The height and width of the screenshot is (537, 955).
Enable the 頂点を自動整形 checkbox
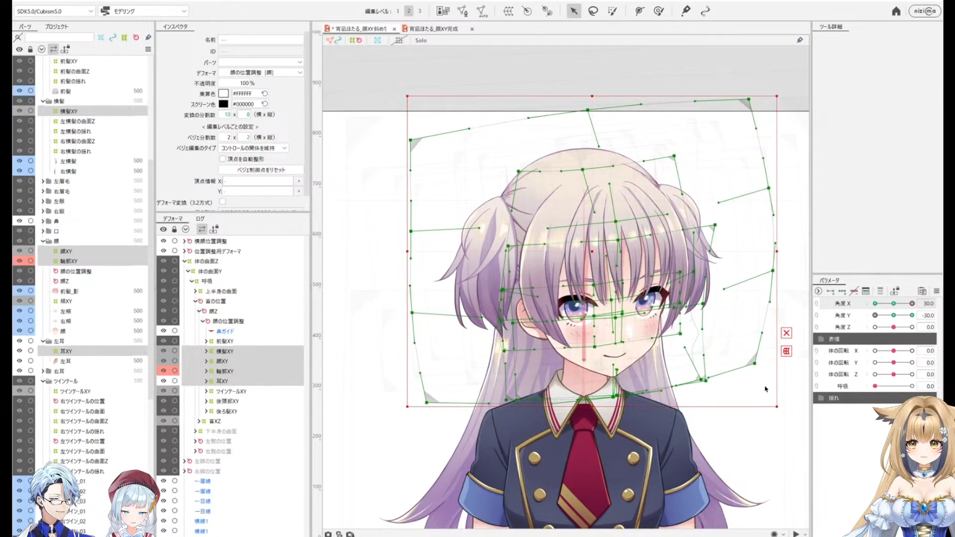222,159
